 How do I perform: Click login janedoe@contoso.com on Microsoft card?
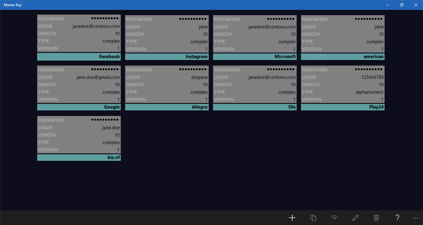(x=272, y=27)
